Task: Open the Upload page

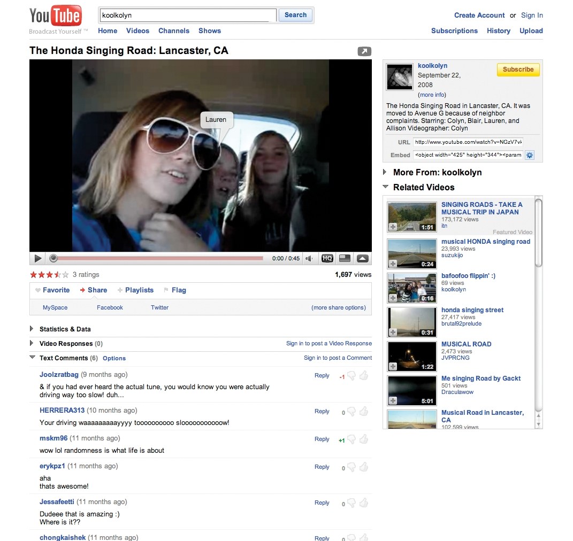Action: 531,30
